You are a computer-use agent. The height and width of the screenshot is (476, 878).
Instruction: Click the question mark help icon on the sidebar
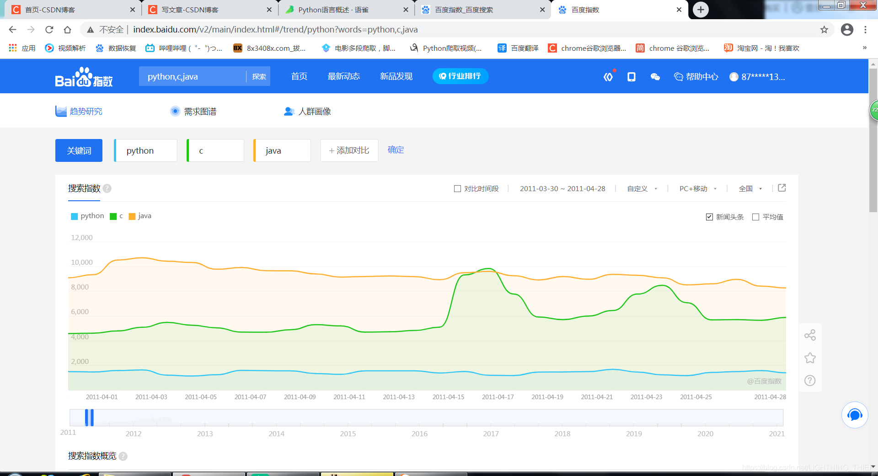810,380
